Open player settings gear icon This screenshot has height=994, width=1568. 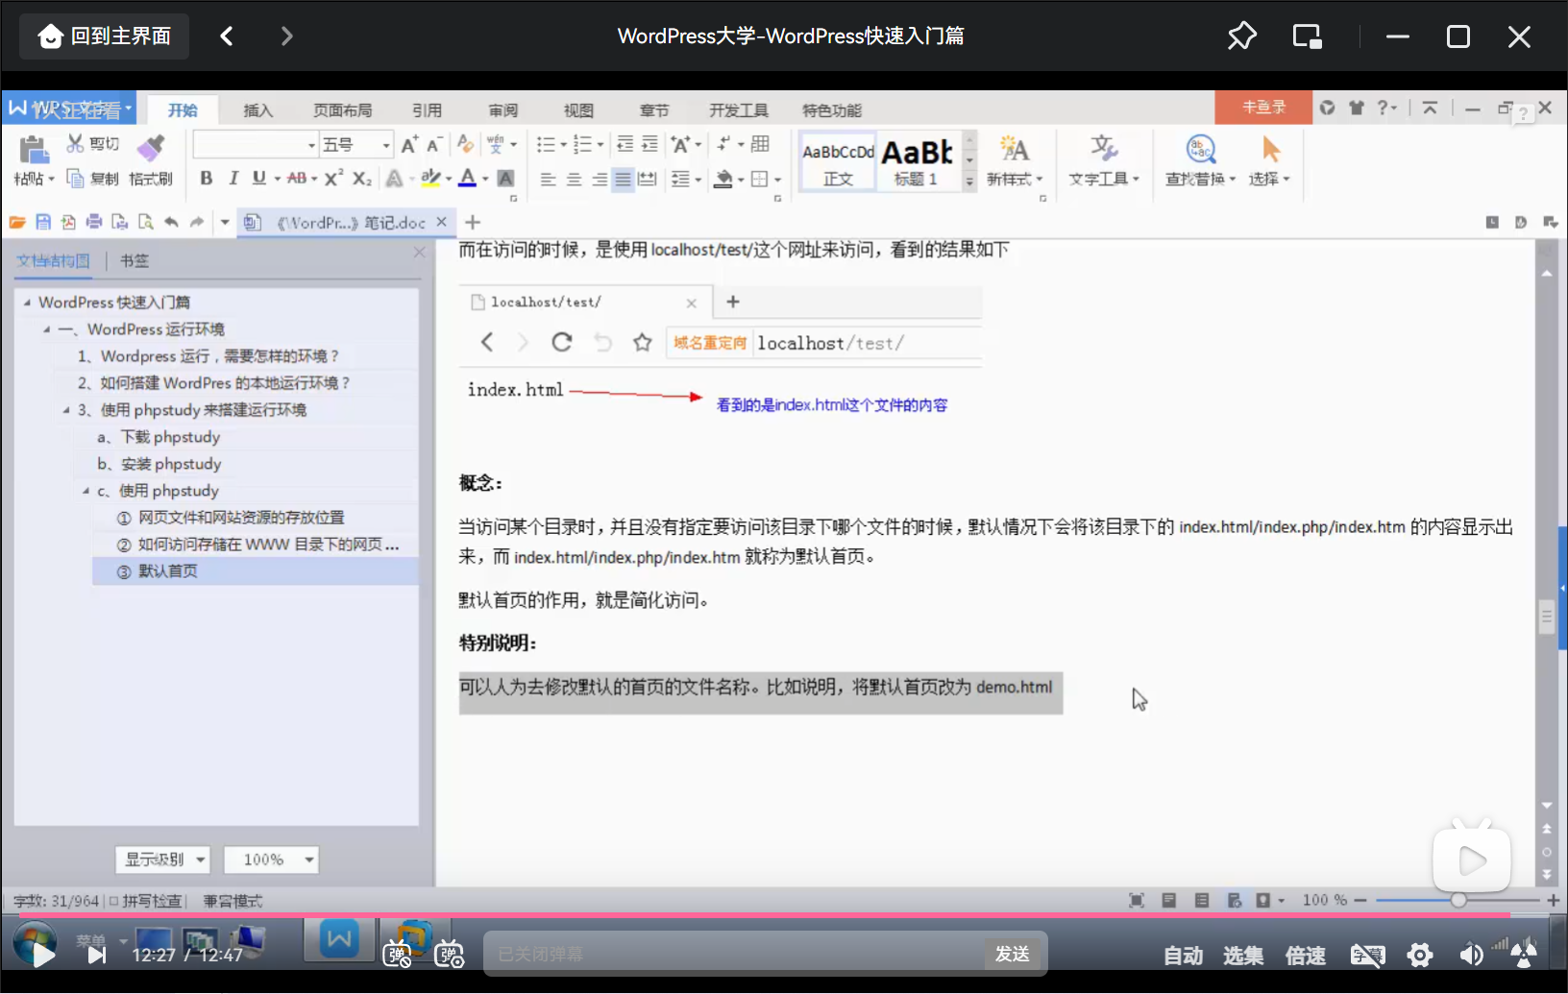coord(1420,955)
